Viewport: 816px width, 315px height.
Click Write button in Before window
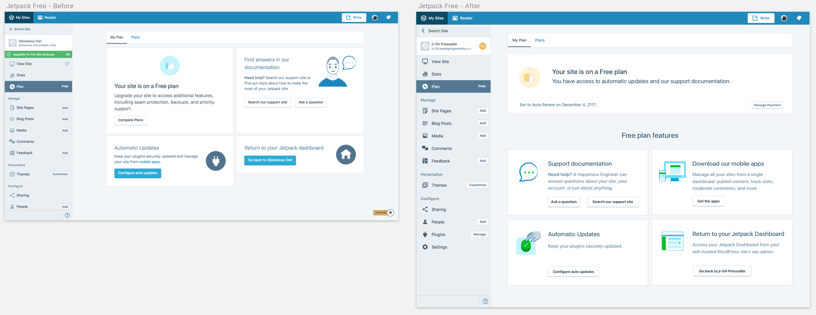pos(354,18)
